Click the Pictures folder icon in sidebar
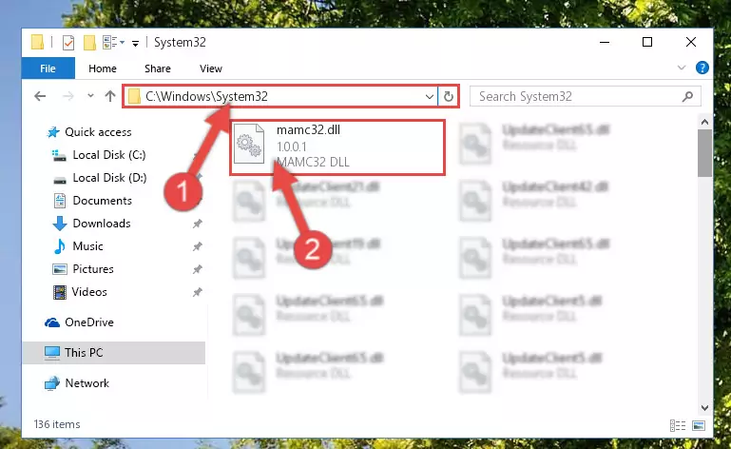731x449 pixels. point(60,269)
